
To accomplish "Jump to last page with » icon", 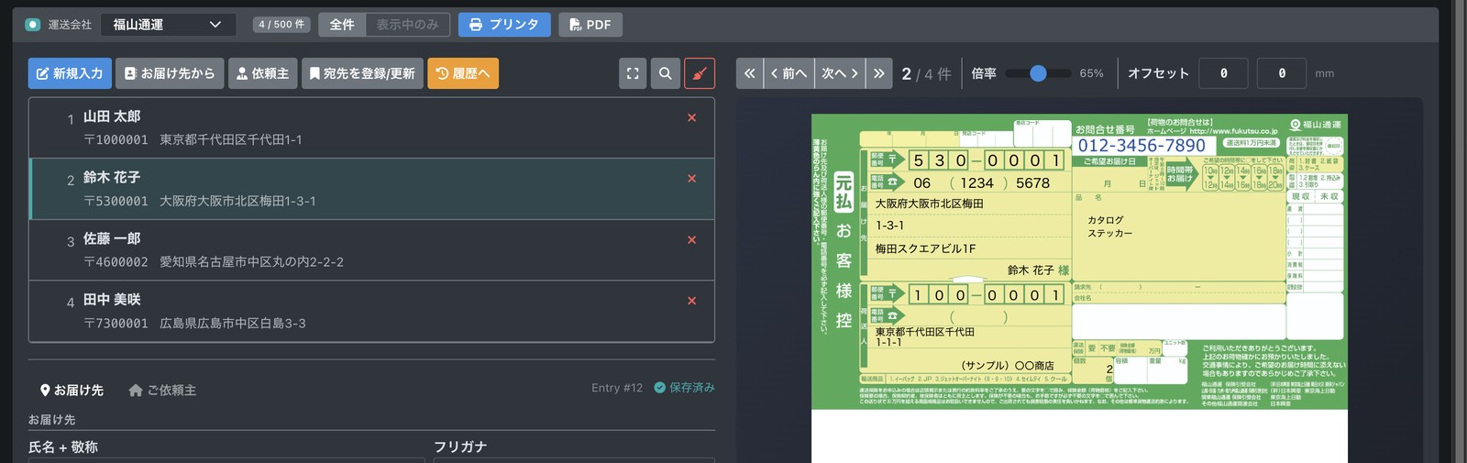I will coord(878,73).
